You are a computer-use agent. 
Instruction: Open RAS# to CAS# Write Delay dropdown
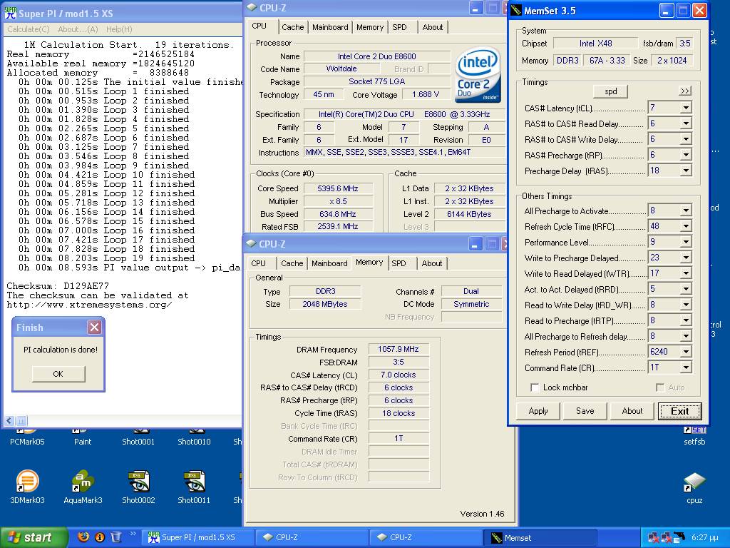click(686, 139)
